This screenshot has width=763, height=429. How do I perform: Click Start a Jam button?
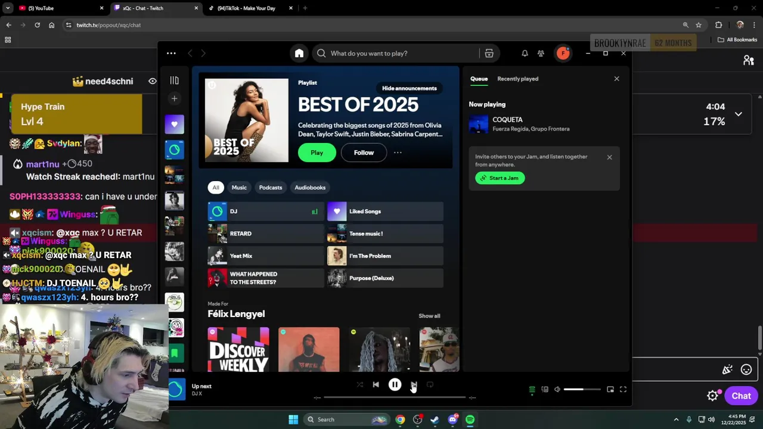[x=500, y=178]
